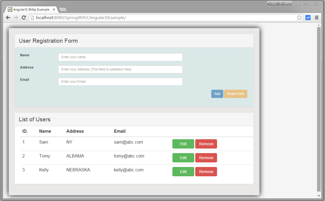Viewport: 325px width, 201px height.
Task: Remove the user Kelly
Action: (x=206, y=171)
